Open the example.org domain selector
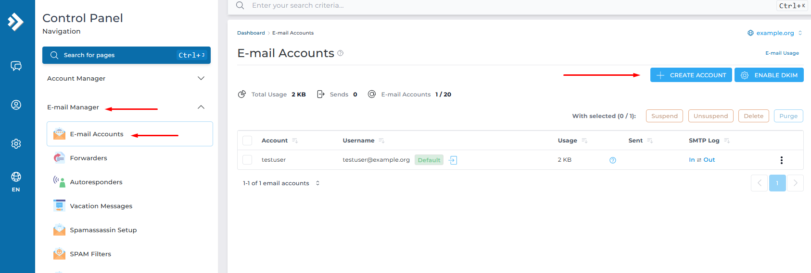Viewport: 811px width, 273px height. 774,33
